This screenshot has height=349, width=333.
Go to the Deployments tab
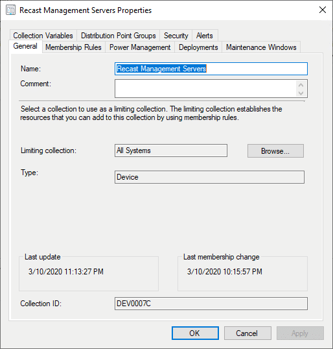point(198,47)
